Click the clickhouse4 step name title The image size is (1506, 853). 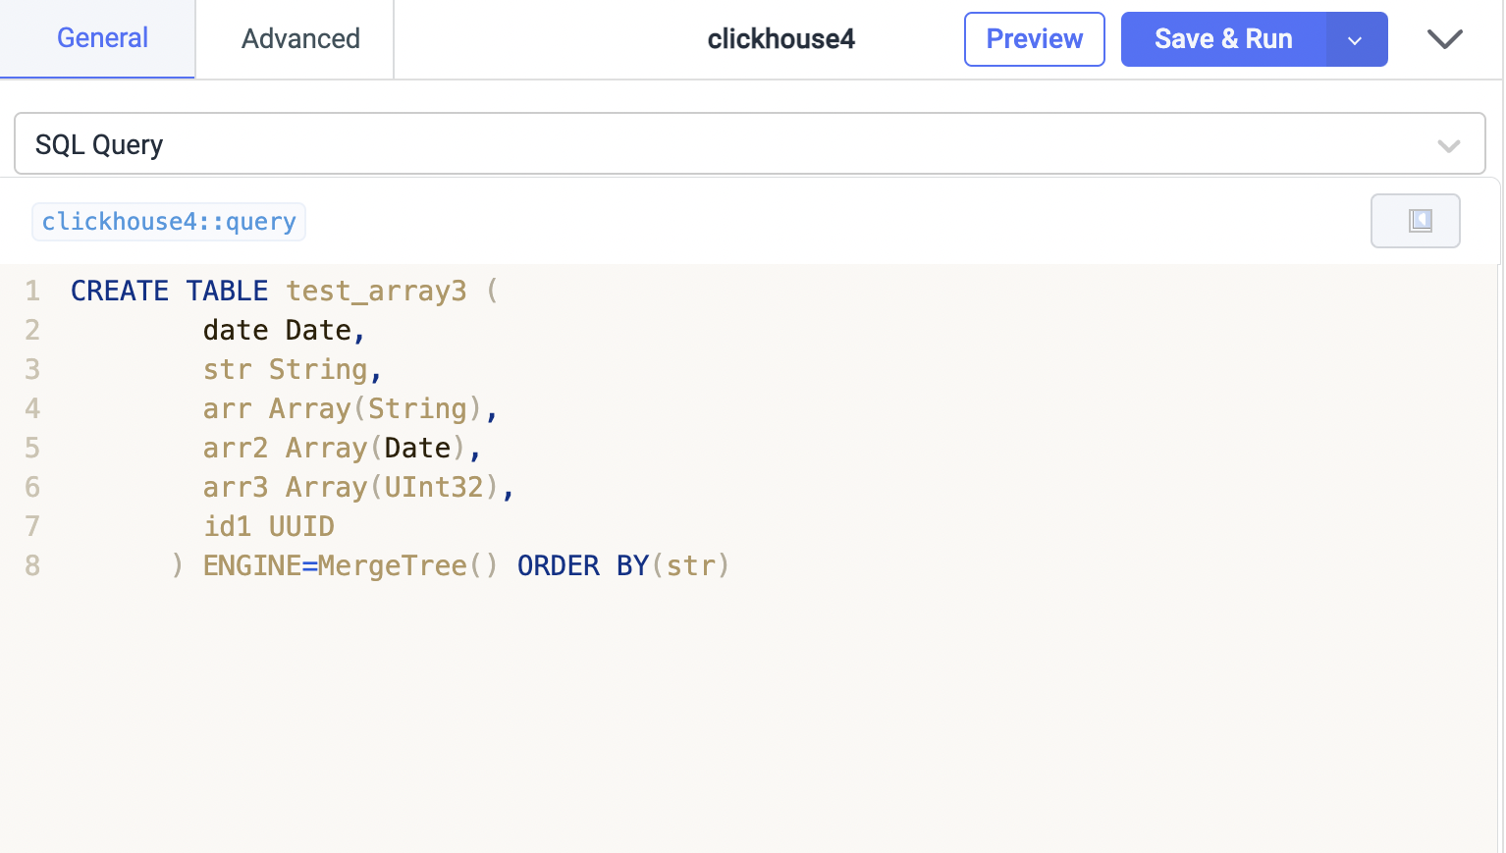coord(780,39)
